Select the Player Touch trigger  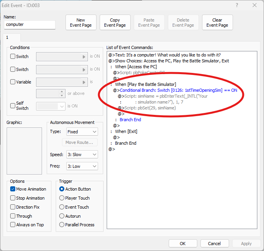(62, 198)
